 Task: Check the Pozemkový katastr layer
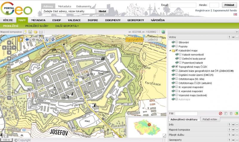click(180, 63)
